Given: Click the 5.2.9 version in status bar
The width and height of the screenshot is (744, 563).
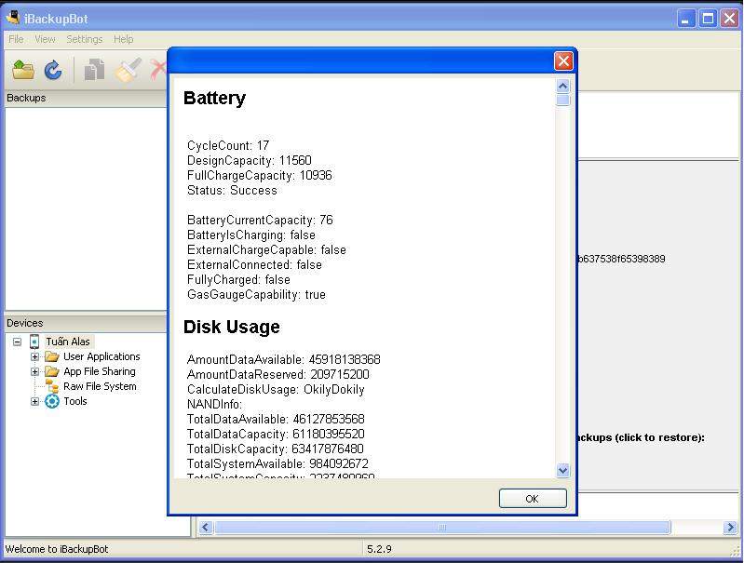Looking at the screenshot, I should pos(379,549).
